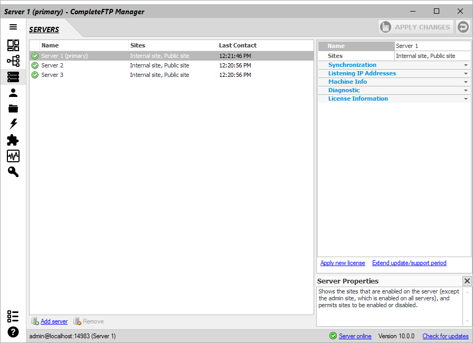The width and height of the screenshot is (473, 343).
Task: Click the green Server online status icon
Action: (333, 336)
